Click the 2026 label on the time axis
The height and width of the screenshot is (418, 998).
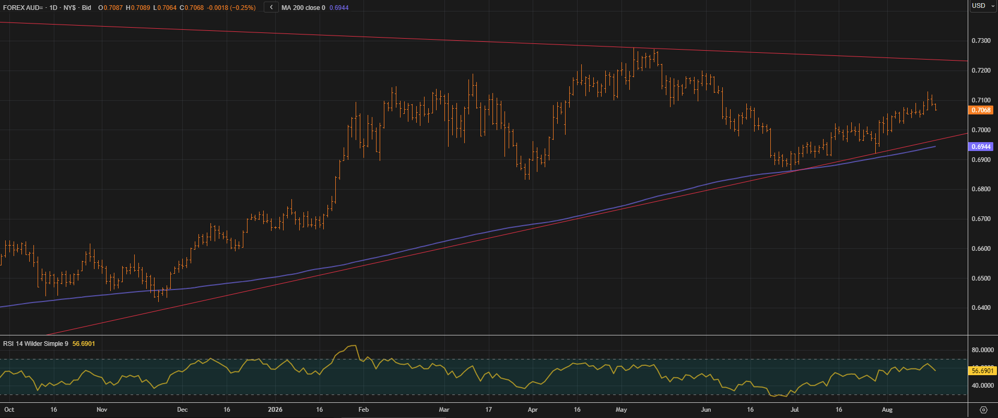275,410
